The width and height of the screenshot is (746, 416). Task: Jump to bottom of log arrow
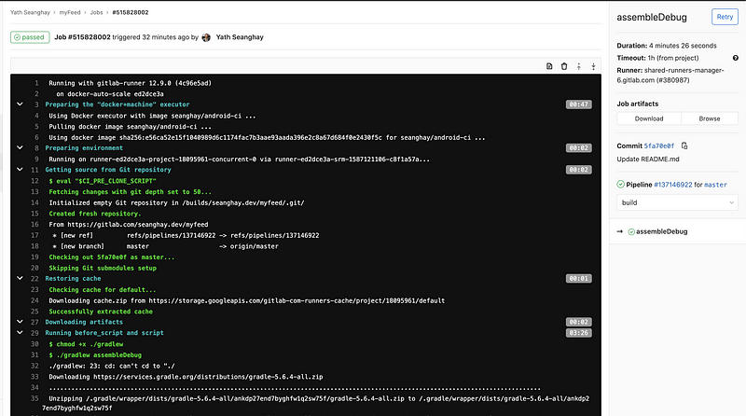593,66
